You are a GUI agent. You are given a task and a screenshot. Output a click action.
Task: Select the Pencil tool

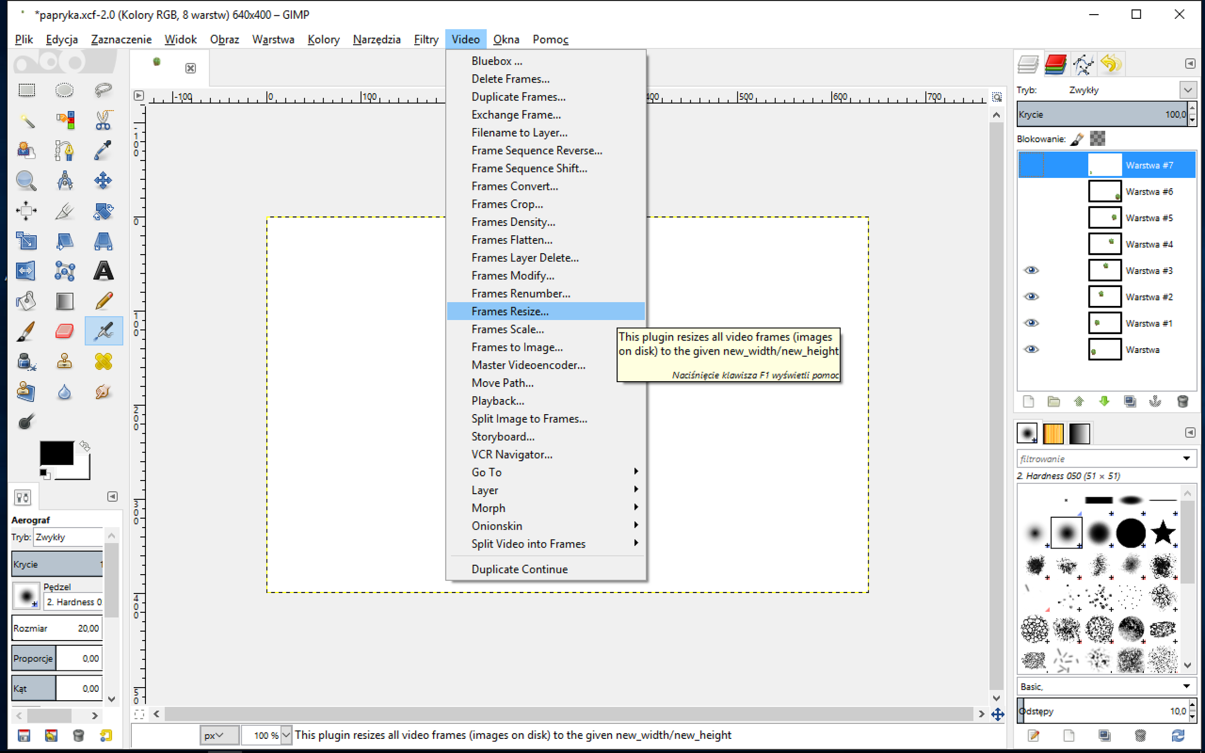point(103,301)
